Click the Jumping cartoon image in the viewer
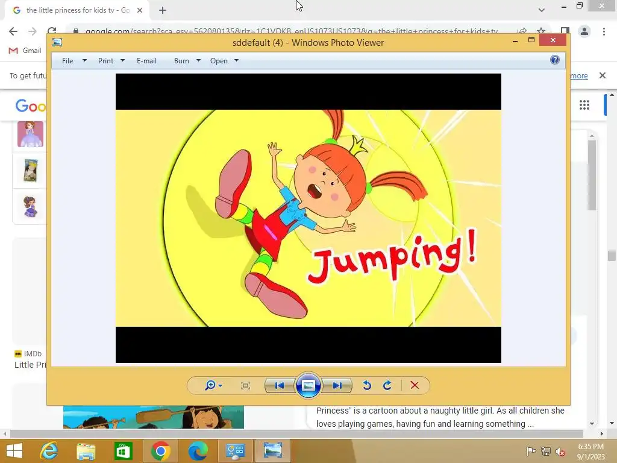Image resolution: width=617 pixels, height=463 pixels. 308,218
